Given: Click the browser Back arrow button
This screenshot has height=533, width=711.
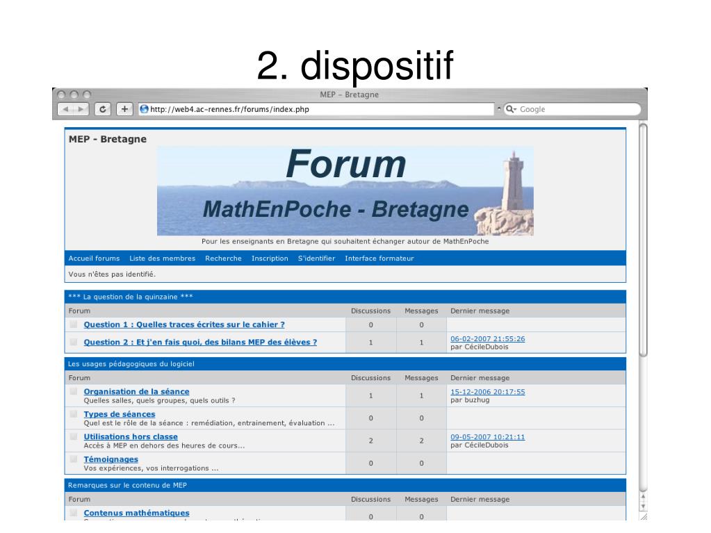Looking at the screenshot, I should 66,109.
